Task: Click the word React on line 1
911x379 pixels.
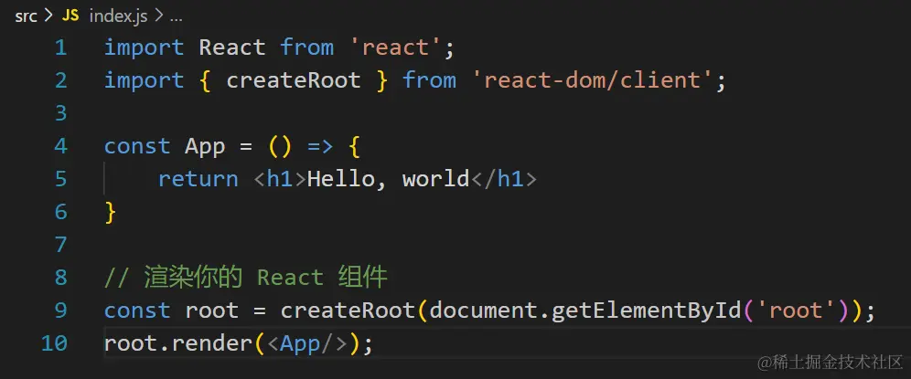Action: [232, 47]
